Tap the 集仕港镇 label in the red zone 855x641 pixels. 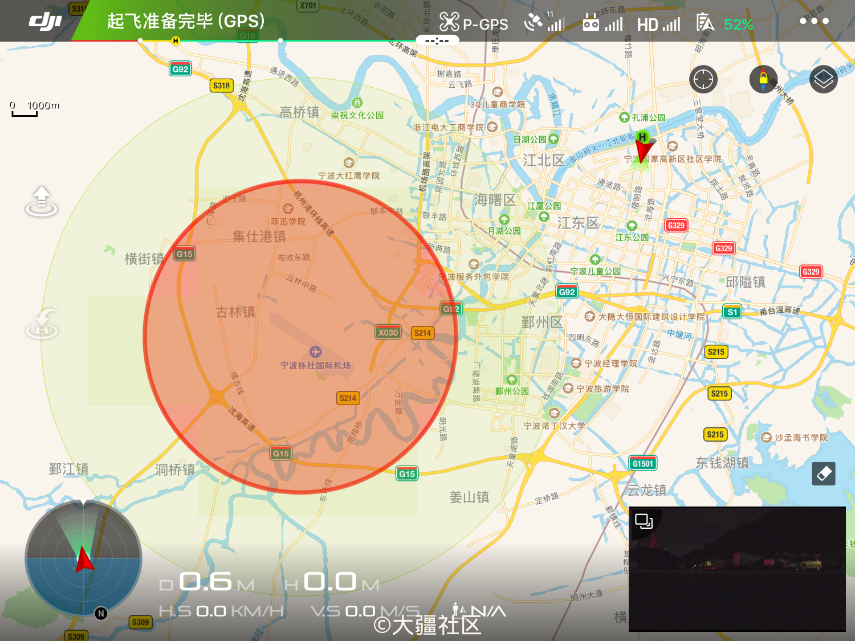point(259,236)
